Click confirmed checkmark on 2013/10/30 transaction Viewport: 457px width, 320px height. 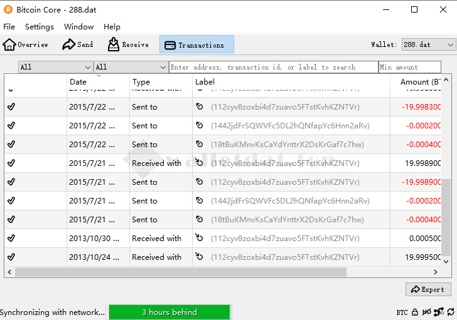[x=11, y=239]
